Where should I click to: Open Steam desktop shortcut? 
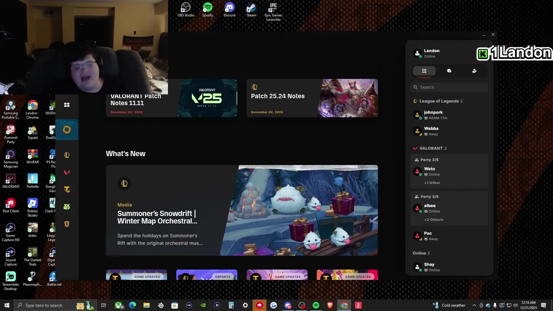click(251, 10)
